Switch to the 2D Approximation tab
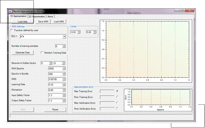The height and width of the screenshot is (128, 205). pyautogui.click(x=37, y=17)
